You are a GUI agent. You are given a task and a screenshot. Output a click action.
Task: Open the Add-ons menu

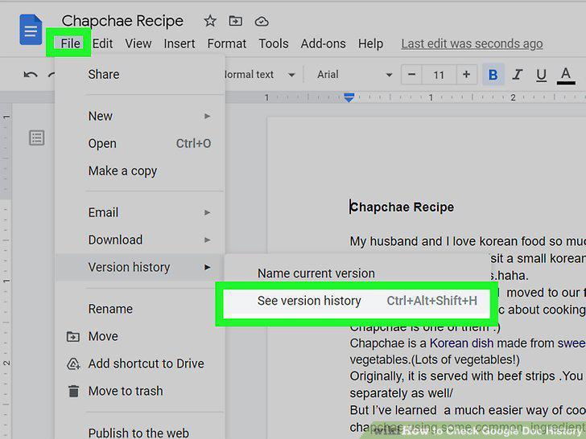click(324, 43)
